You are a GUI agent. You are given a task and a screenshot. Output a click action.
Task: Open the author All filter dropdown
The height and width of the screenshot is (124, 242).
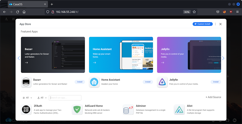click(x=42, y=98)
